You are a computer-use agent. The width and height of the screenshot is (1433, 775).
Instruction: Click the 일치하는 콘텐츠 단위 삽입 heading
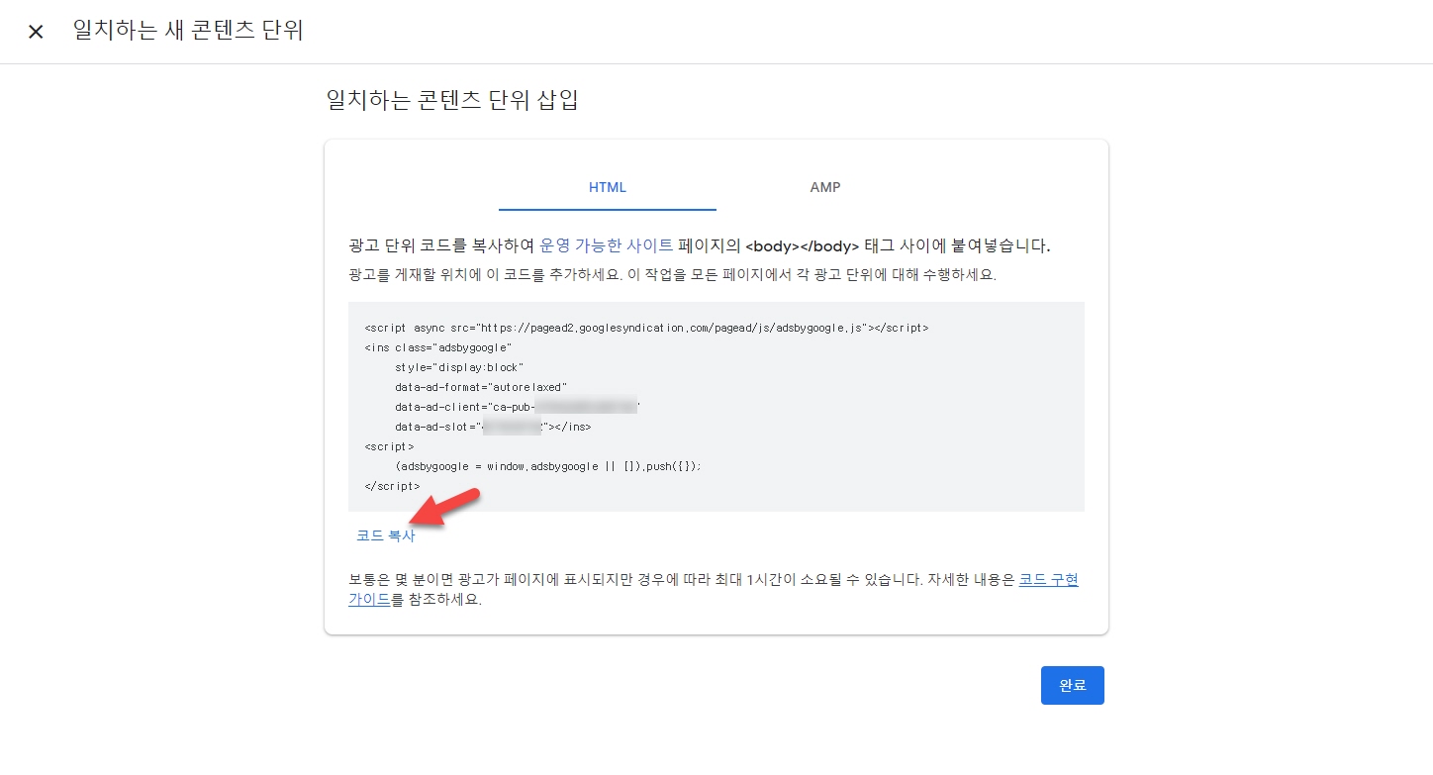tap(452, 100)
